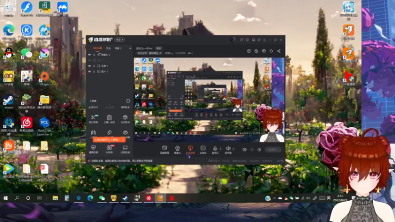
Task: Edit the stream category pill with pencil
Action: (150, 53)
